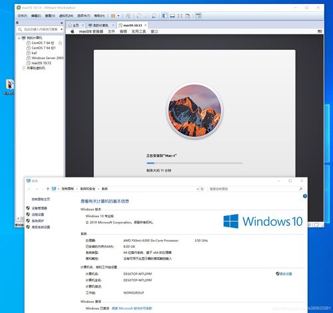This screenshot has height=313, width=333.
Task: Click the orange Pause VM toolbar button
Action: coord(113,16)
